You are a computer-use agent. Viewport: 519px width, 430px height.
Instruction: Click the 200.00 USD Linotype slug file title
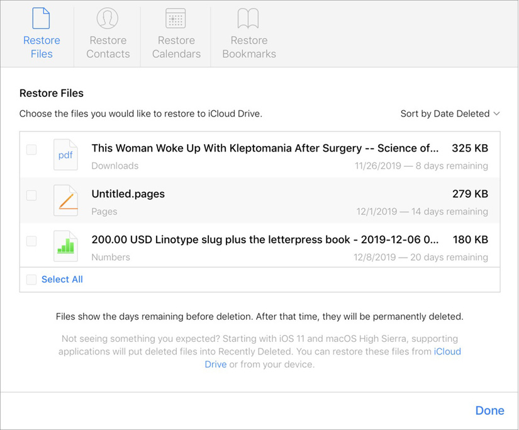264,240
